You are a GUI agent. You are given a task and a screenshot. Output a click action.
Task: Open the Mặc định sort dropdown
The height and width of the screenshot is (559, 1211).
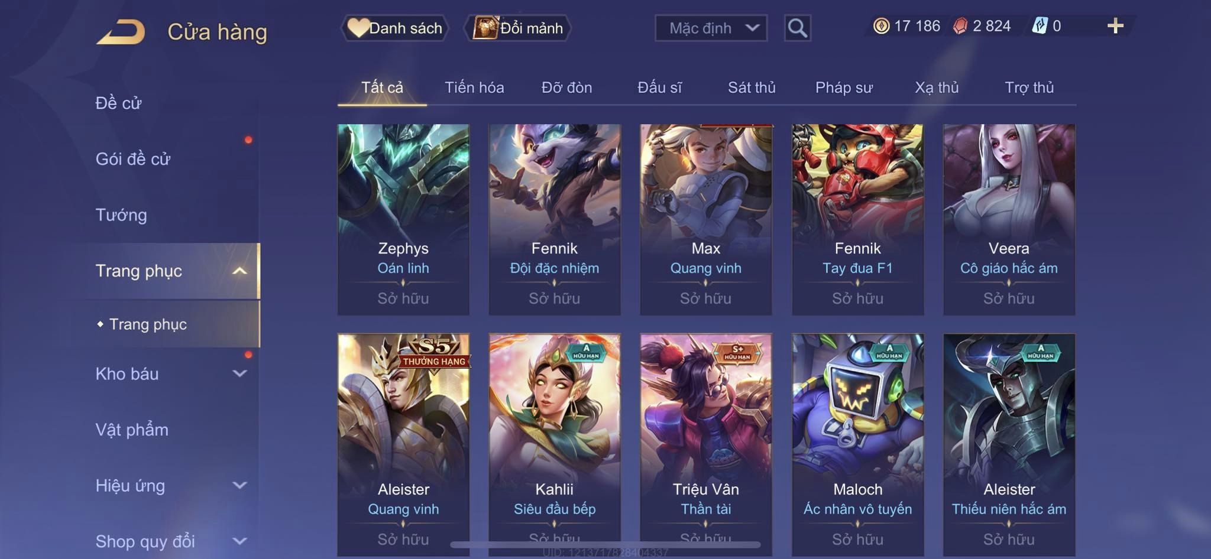click(711, 28)
